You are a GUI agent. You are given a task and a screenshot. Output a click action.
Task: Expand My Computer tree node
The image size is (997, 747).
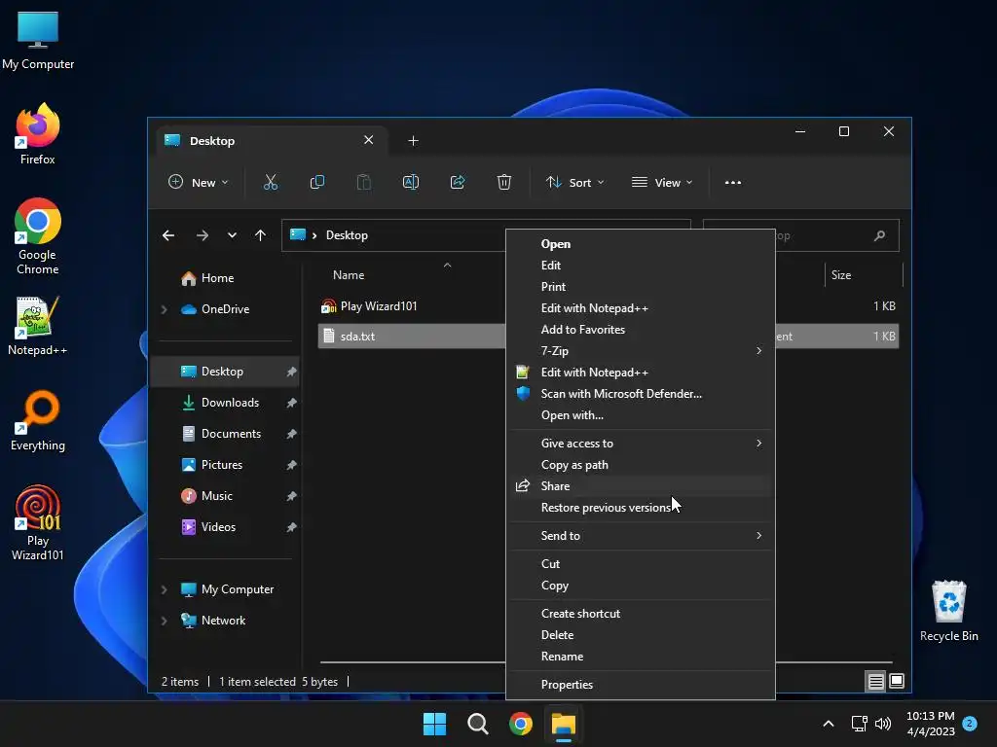(x=164, y=589)
